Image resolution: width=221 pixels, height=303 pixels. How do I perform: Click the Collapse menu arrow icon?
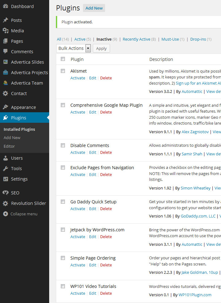coord(6,214)
